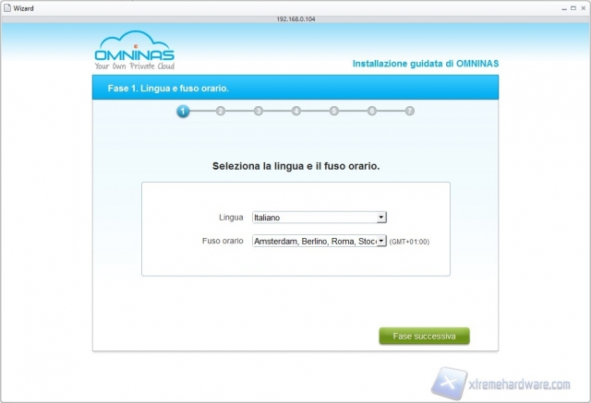Image resolution: width=591 pixels, height=403 pixels.
Task: Jump to final step 7 circle
Action: (409, 111)
